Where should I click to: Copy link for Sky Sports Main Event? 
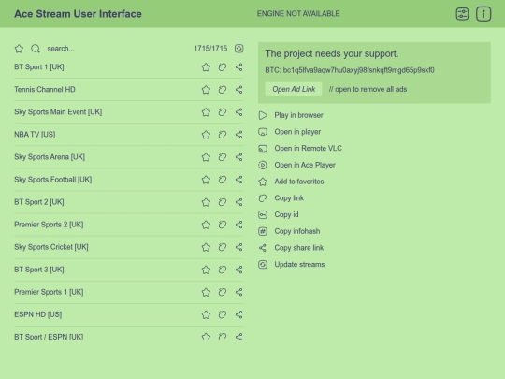pyautogui.click(x=223, y=112)
